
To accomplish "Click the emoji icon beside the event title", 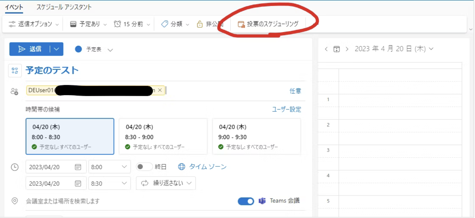I will 15,71.
